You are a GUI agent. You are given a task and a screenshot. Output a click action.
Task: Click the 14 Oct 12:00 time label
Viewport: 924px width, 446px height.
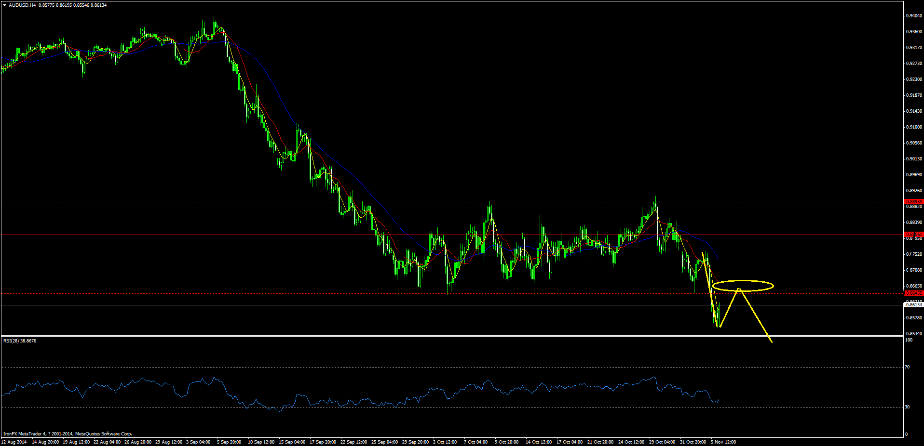coord(539,442)
